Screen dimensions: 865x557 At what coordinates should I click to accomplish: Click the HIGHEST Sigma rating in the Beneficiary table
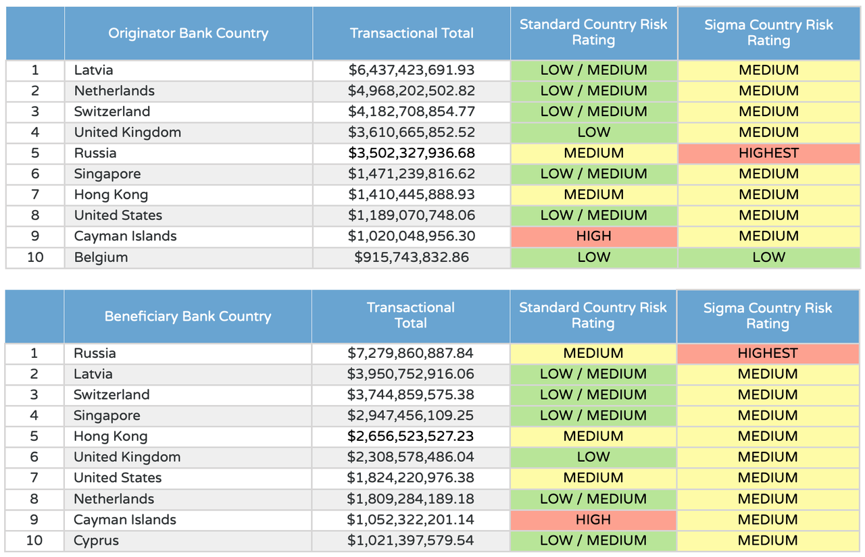click(x=768, y=353)
